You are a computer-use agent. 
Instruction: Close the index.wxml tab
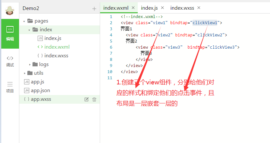[133, 7]
